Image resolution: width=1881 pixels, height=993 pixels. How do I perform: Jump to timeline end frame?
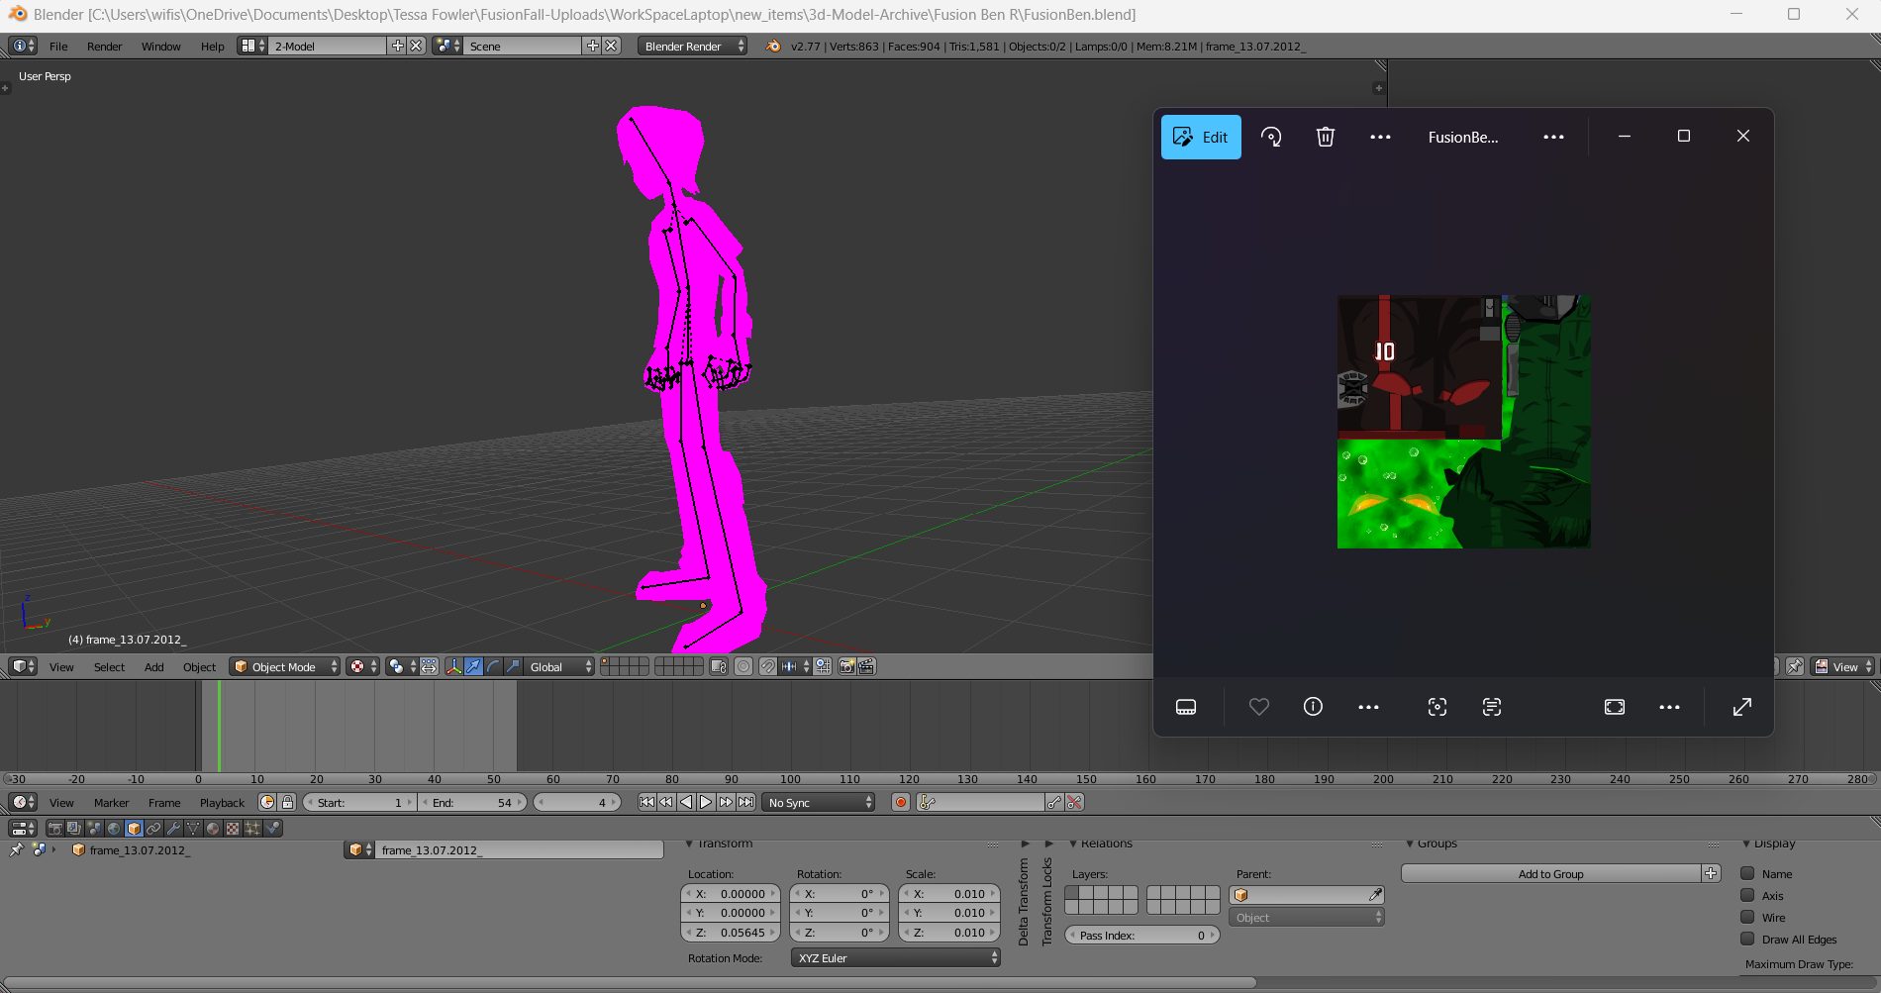(746, 802)
